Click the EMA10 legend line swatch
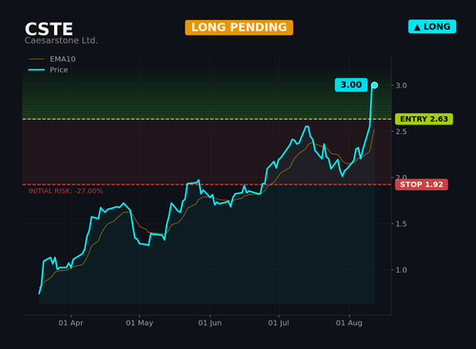The image size is (476, 349). coord(36,59)
